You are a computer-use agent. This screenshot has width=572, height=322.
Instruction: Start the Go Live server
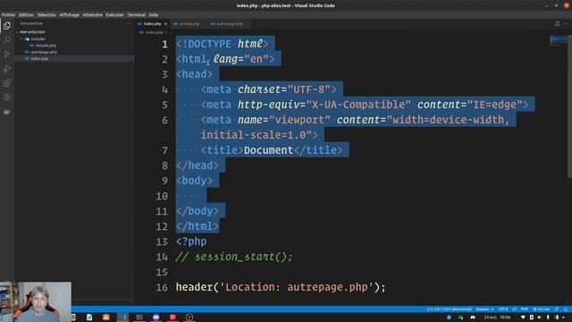pyautogui.click(x=542, y=309)
